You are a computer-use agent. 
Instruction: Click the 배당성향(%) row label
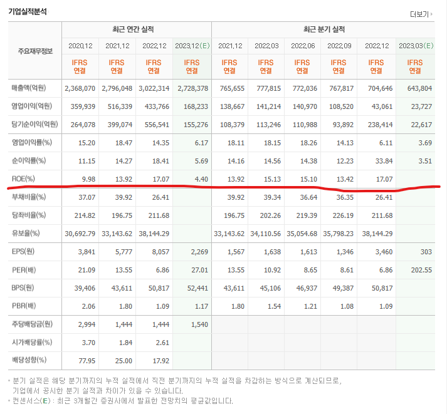[x=29, y=360]
